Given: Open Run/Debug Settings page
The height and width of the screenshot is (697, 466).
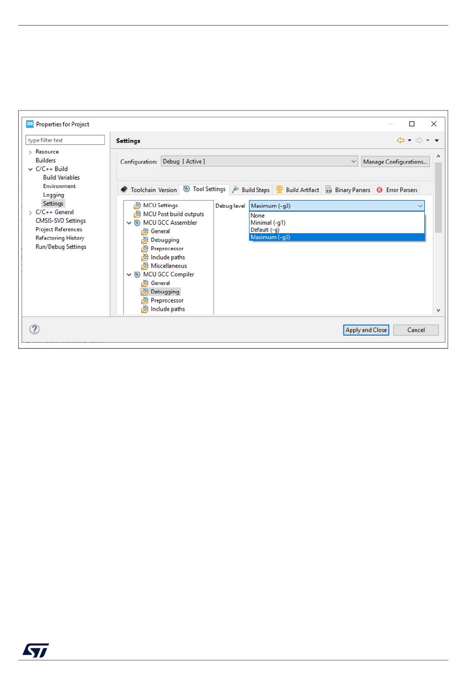Looking at the screenshot, I should (x=61, y=247).
